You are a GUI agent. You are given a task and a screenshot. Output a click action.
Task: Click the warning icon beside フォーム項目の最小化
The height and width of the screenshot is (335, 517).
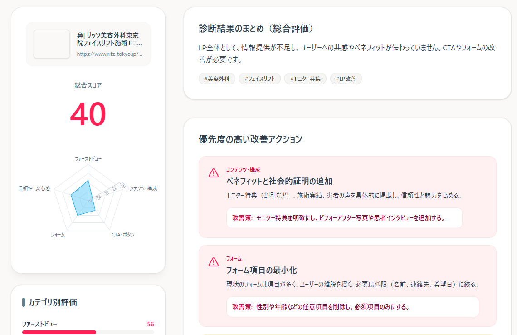[213, 262]
